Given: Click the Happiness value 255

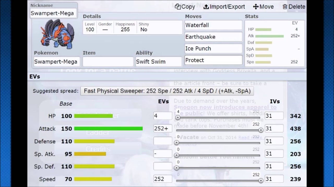Looking at the screenshot, I should point(125,30).
